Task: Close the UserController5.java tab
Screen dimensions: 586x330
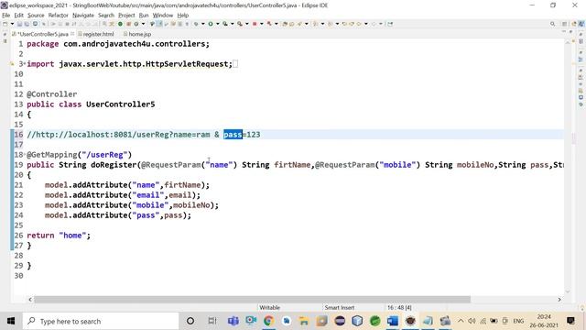Action: coord(72,34)
